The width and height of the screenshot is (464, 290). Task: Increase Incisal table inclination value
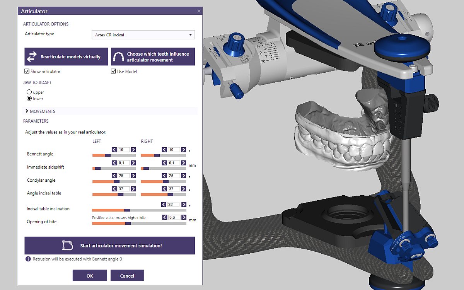click(183, 205)
